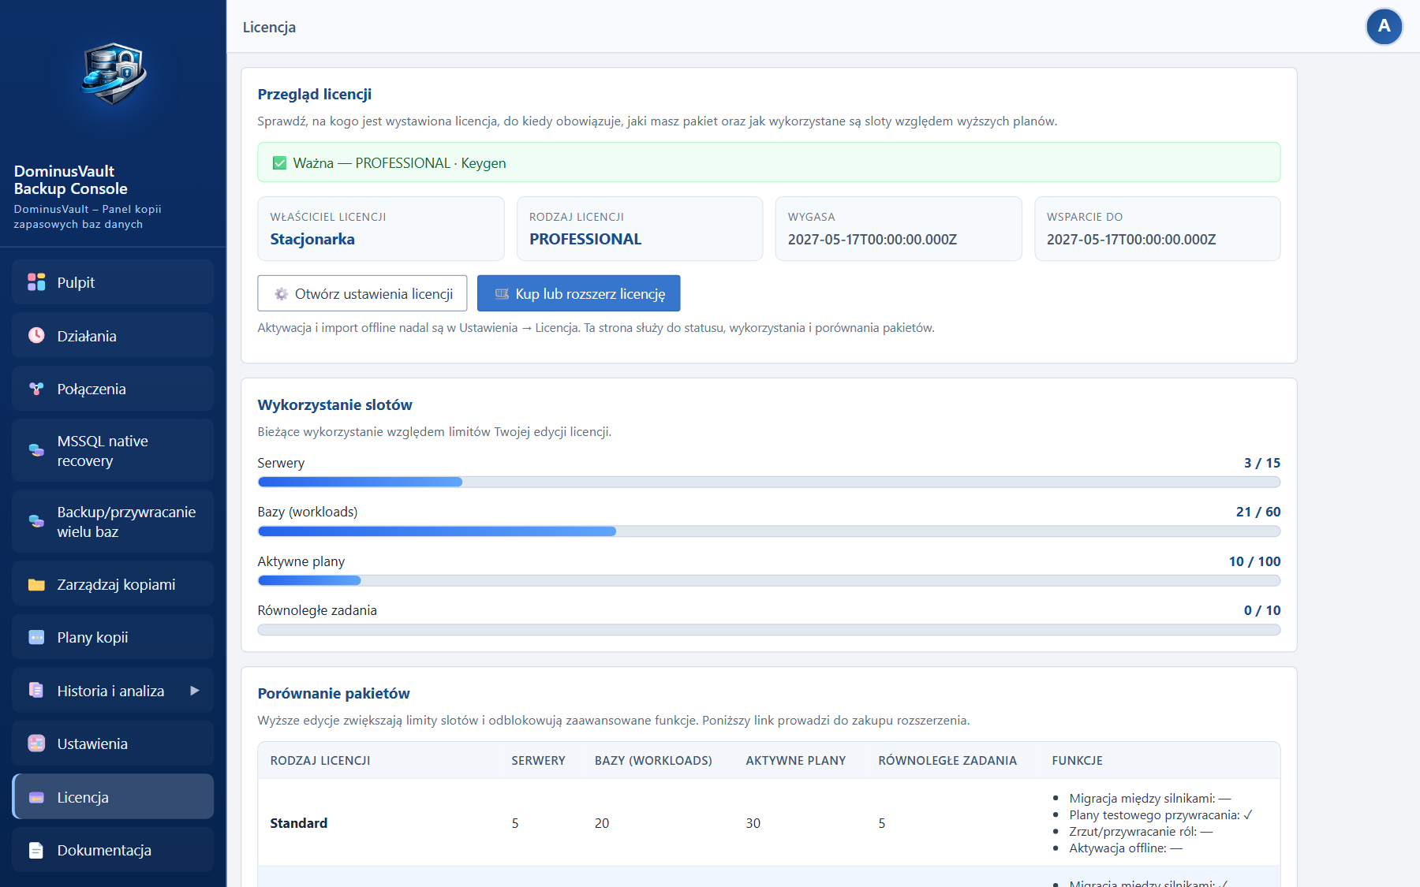This screenshot has width=1420, height=887.
Task: Click the Backup/przywracanie wielu baz icon
Action: (36, 521)
